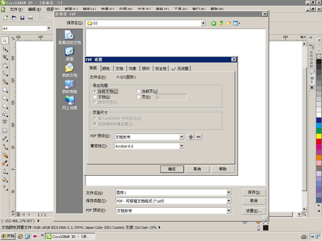Collapse the docker with double chevron
The height and width of the screenshot is (241, 322).
[311, 38]
